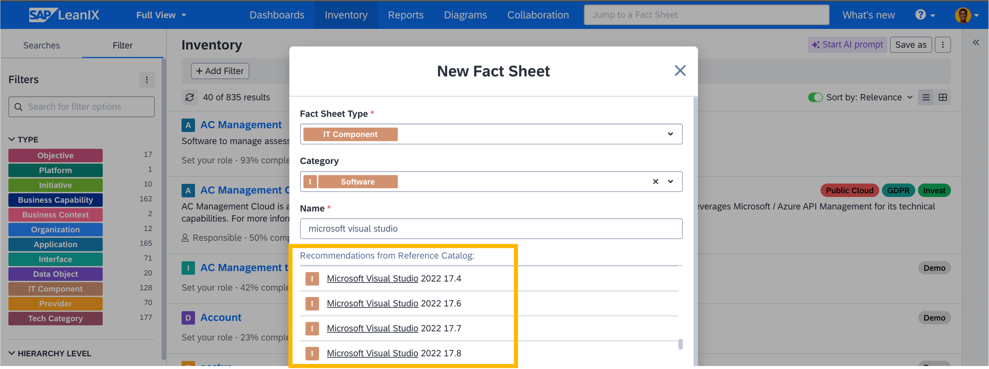Click the magnifier icon in filter search
This screenshot has width=989, height=369.
pos(18,107)
